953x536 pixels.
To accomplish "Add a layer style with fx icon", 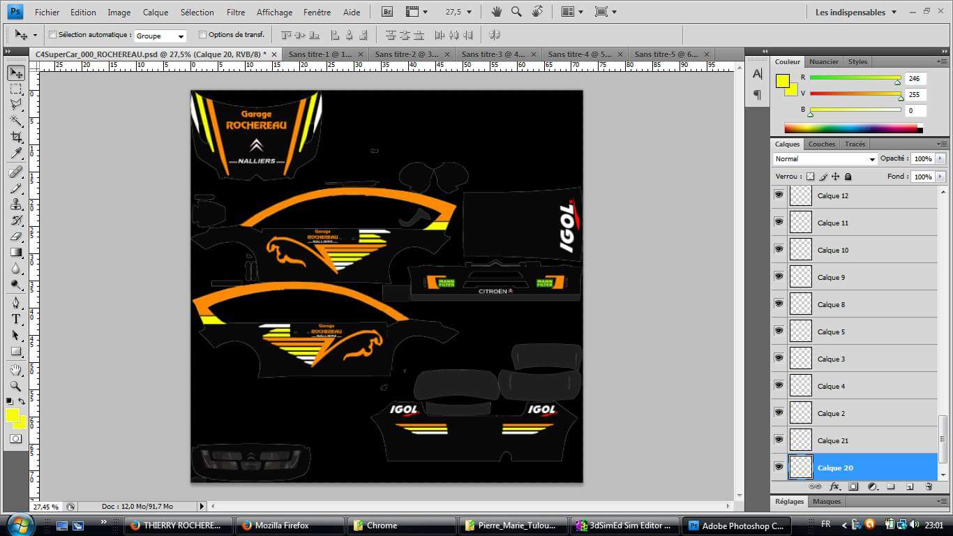I will [x=834, y=486].
